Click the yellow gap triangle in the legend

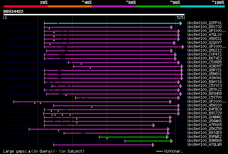pos(29,152)
